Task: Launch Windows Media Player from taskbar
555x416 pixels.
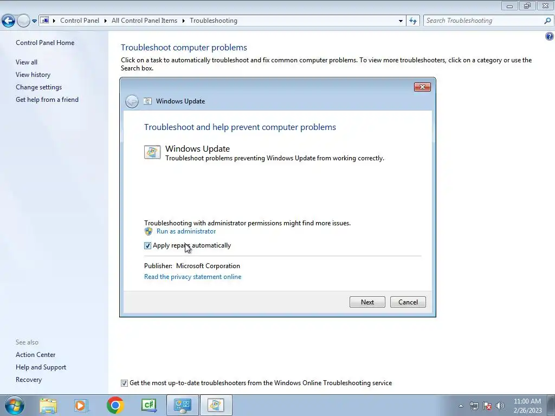Action: pos(80,405)
